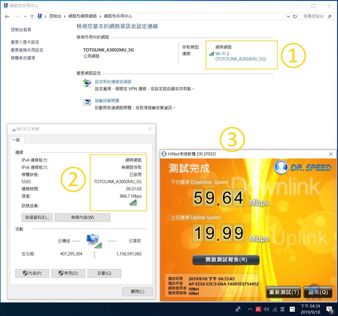Open 變更介面卡設定 link
Image resolution: width=338 pixels, height=316 pixels.
pyautogui.click(x=25, y=42)
